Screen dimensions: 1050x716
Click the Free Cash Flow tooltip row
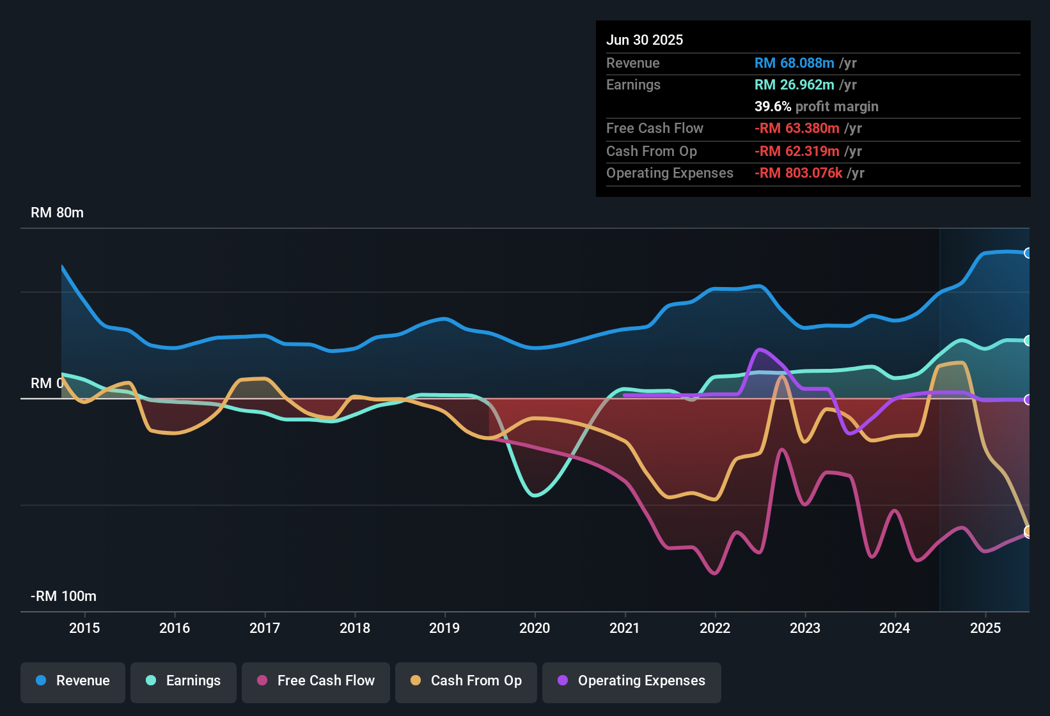point(812,128)
